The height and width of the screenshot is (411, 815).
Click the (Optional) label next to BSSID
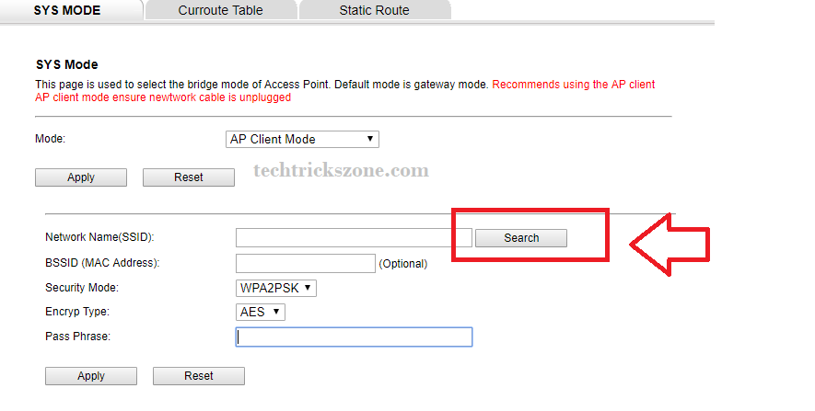pos(403,264)
